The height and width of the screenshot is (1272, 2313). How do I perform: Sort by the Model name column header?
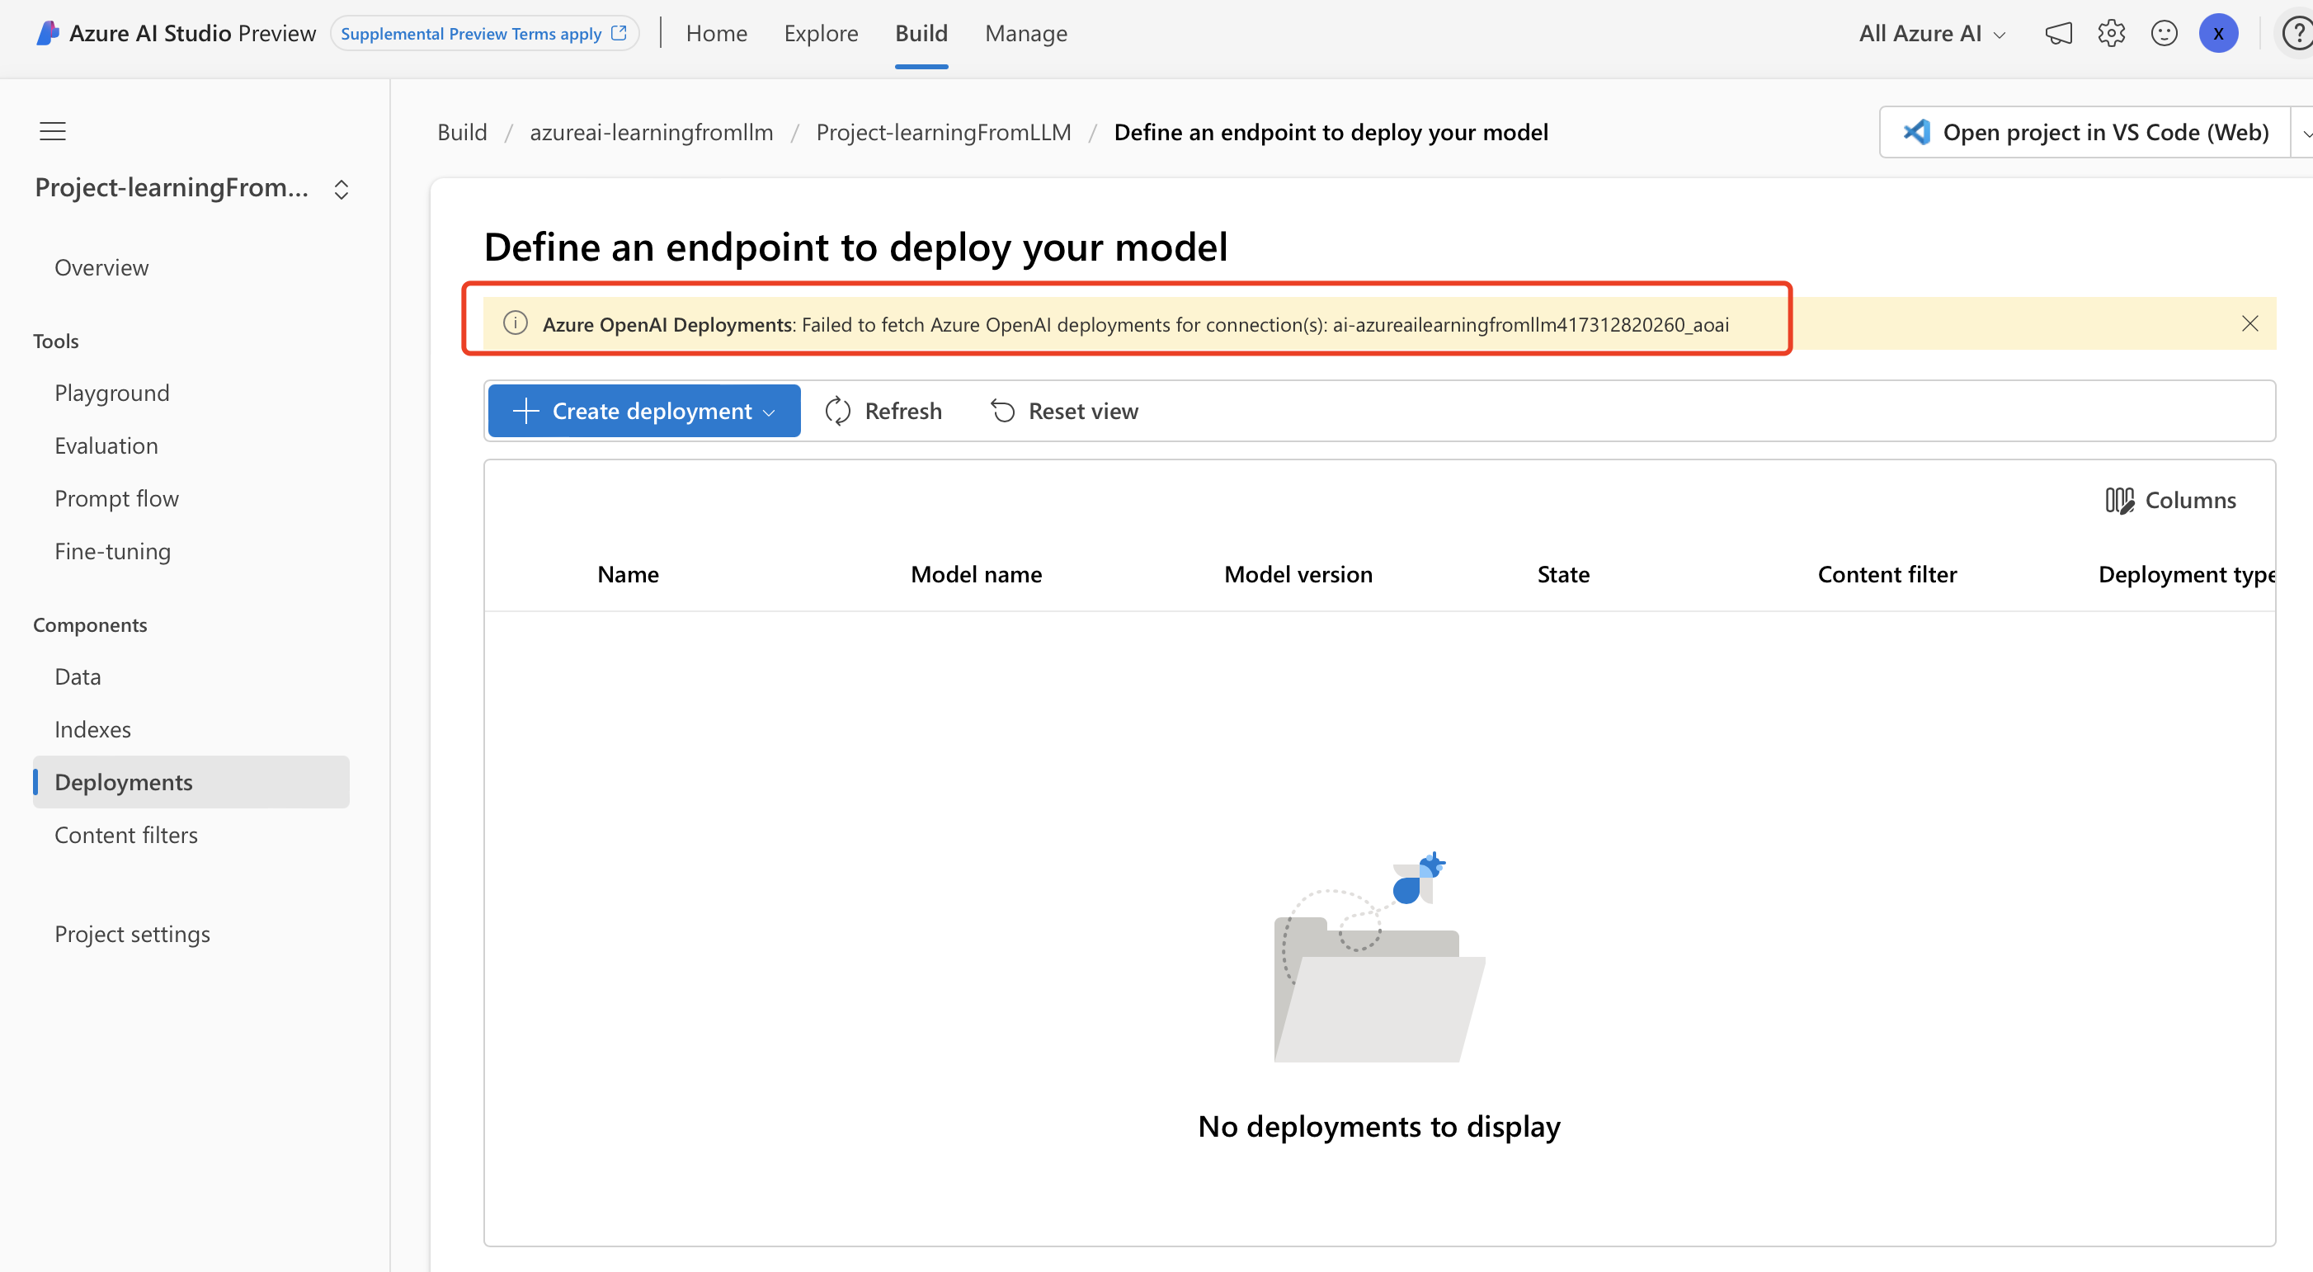point(976,574)
